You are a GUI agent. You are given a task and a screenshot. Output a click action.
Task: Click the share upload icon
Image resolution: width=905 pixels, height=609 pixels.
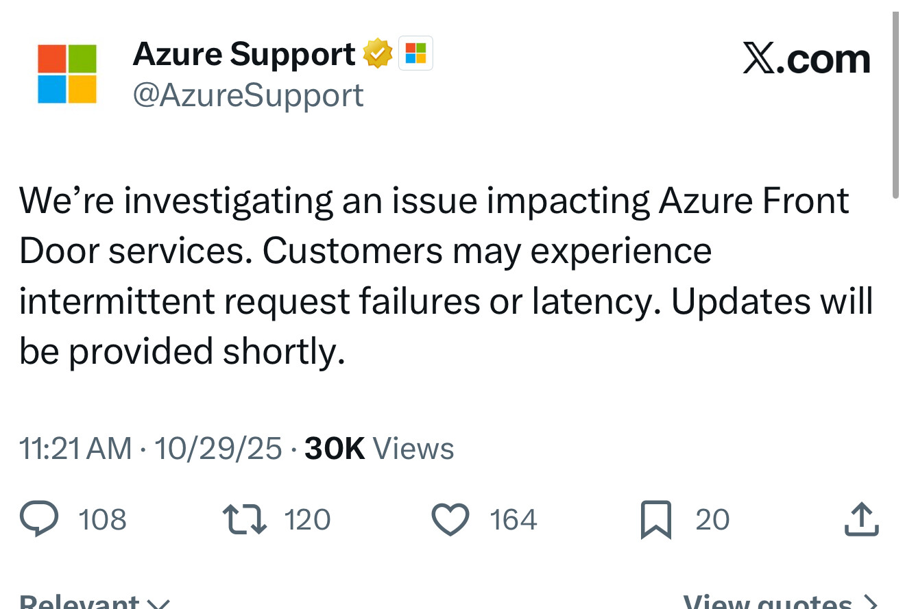[861, 520]
